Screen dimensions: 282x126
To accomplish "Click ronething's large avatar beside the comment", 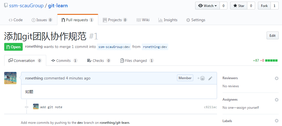I will click(10, 78).
